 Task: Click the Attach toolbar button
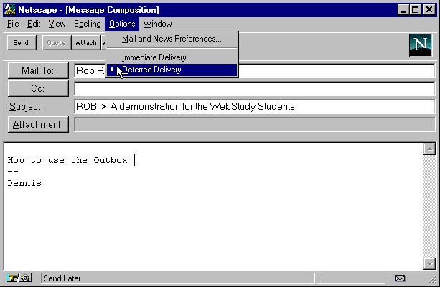(86, 42)
